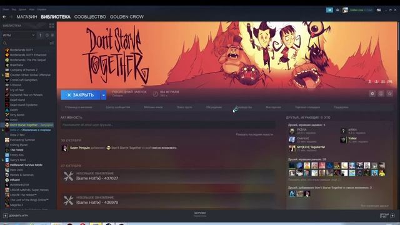Go forward with the right arrow
400x225 pixels.
[x=11, y=17]
